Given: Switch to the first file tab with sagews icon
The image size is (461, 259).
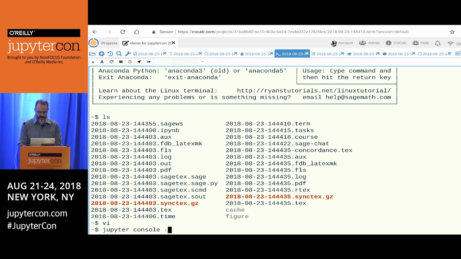Looking at the screenshot, I should coord(148,54).
